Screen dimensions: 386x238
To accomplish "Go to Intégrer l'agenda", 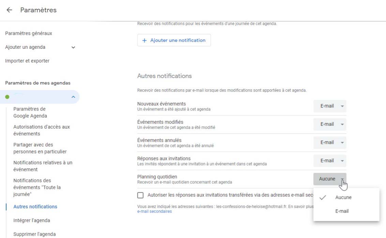I will coord(31,221).
